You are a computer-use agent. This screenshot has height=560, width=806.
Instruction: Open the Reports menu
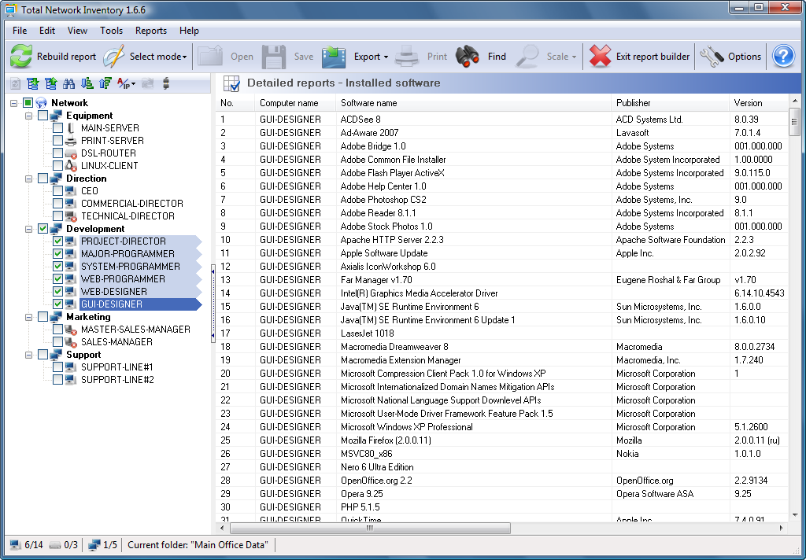(150, 31)
